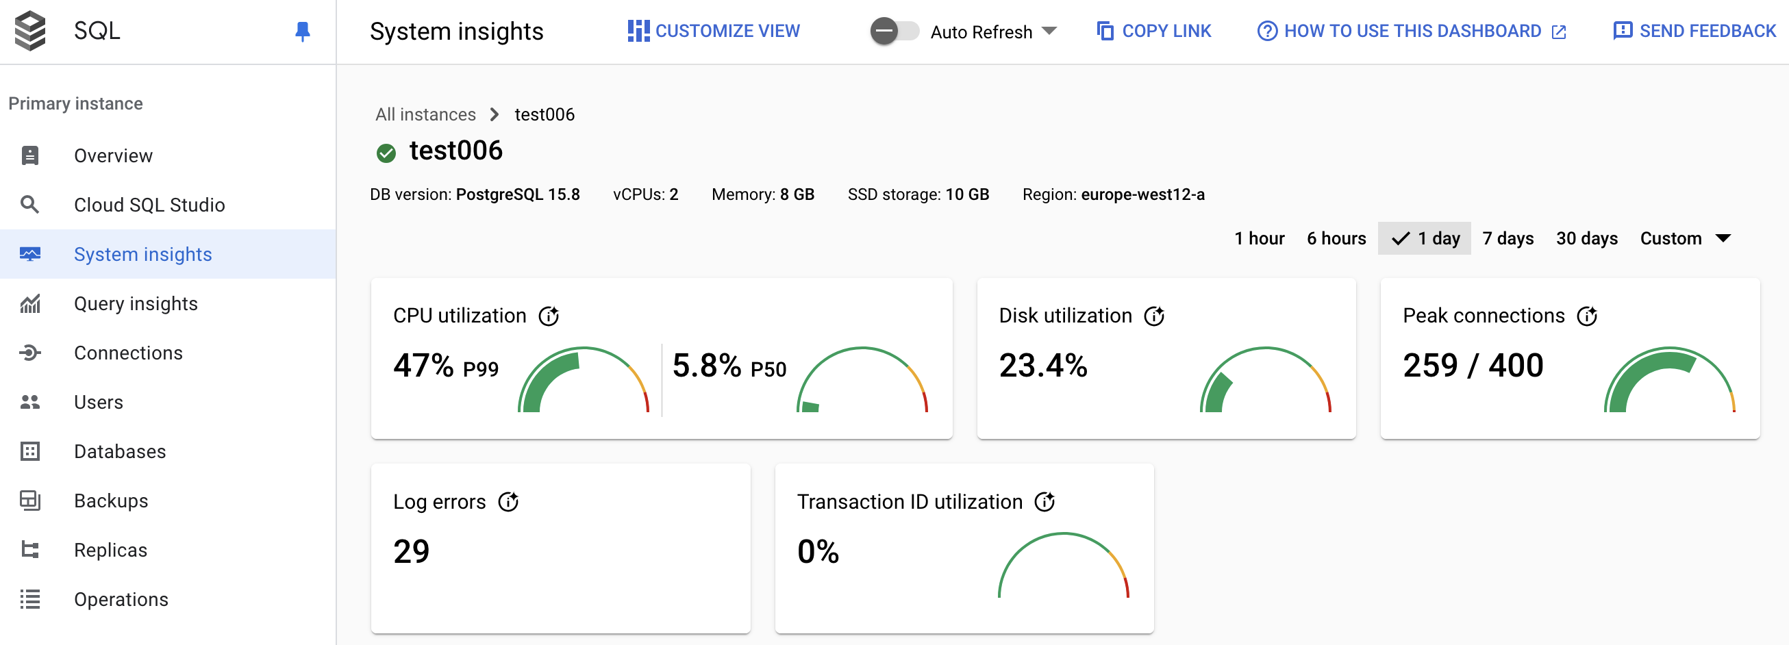The image size is (1789, 645).
Task: Open Log errors info icon
Action: click(508, 501)
